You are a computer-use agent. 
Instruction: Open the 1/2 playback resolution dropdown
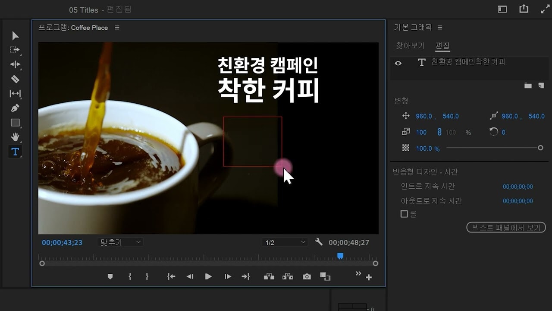click(x=285, y=242)
